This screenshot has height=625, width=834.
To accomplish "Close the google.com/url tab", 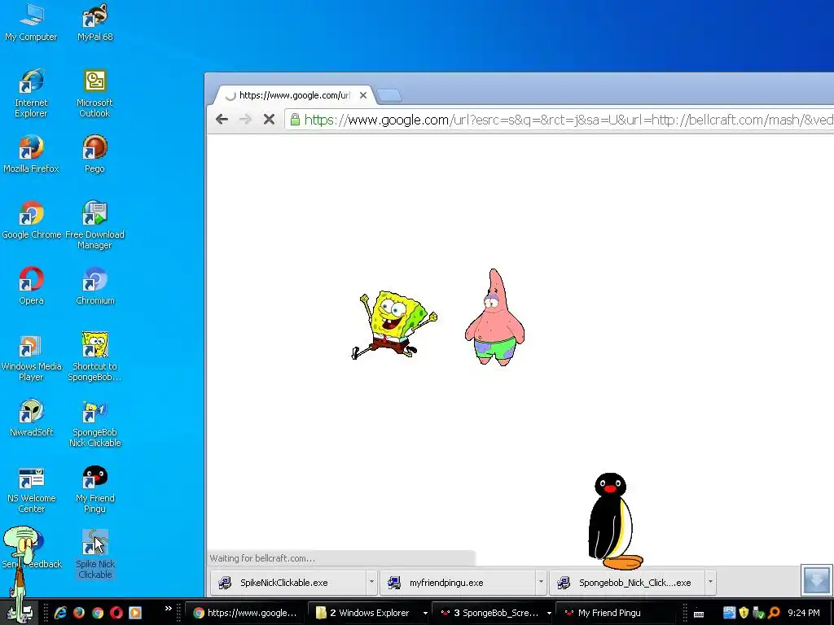I will point(362,95).
